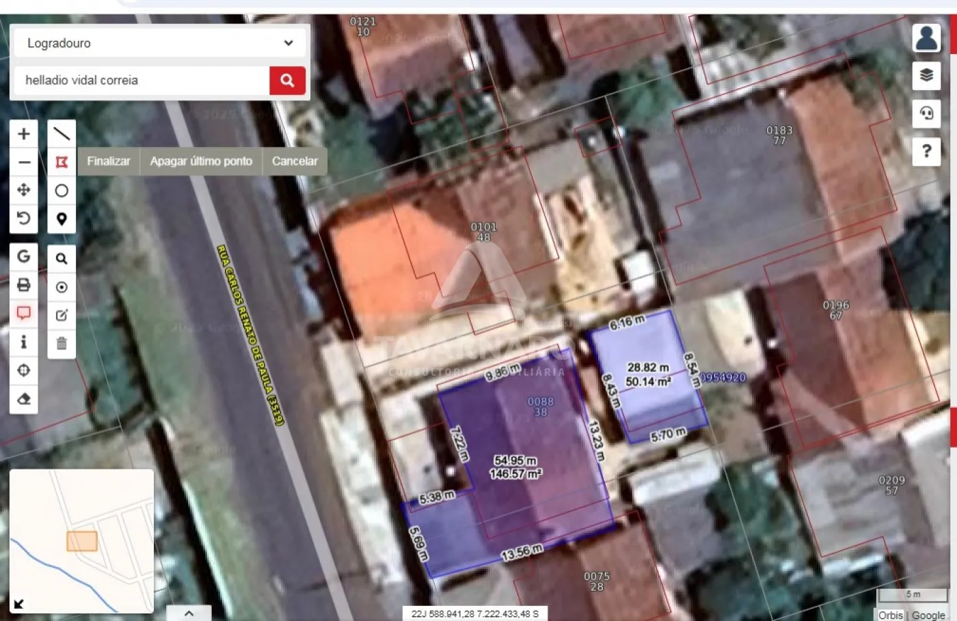
Task: Open the layers stack panel
Action: point(926,75)
